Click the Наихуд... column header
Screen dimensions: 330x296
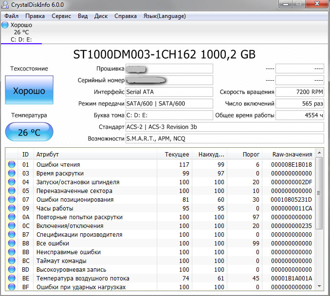pyautogui.click(x=210, y=154)
